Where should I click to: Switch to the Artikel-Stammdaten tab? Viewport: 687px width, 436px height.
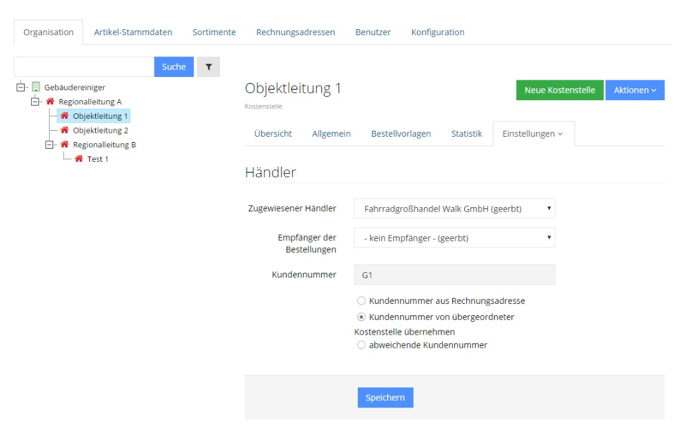[x=133, y=32]
